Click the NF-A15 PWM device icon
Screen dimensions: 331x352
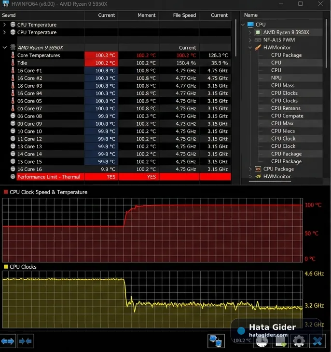click(x=258, y=40)
